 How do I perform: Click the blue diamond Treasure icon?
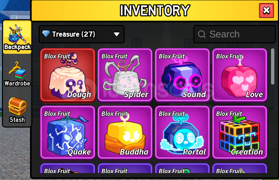[x=46, y=33]
